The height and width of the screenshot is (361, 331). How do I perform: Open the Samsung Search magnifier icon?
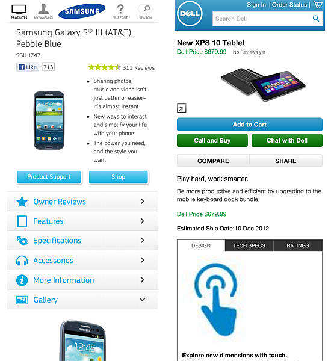coord(146,9)
